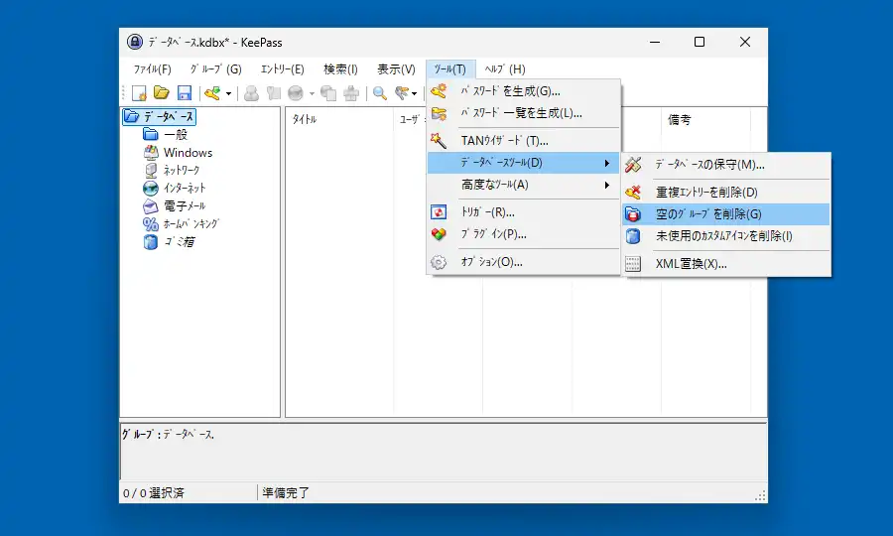893x536 pixels.
Task: Choose 重複エントリーを削除(D) submenu entry
Action: pyautogui.click(x=726, y=193)
